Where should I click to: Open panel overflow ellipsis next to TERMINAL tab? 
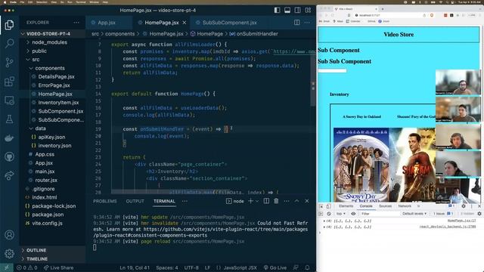tap(185, 201)
